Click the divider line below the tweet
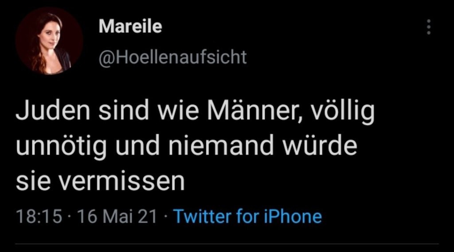 tap(227, 244)
